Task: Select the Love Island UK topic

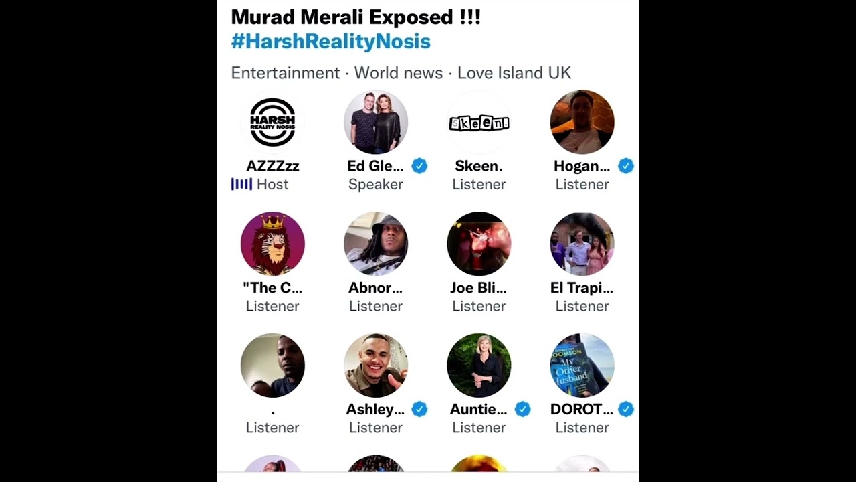Action: point(514,73)
